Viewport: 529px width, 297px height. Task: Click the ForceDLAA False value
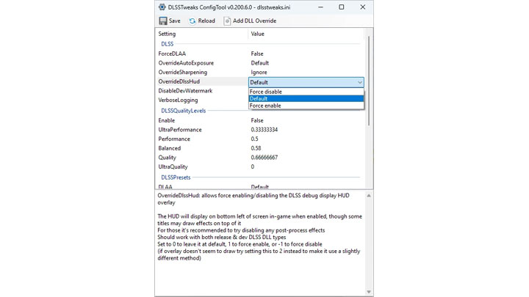point(257,54)
